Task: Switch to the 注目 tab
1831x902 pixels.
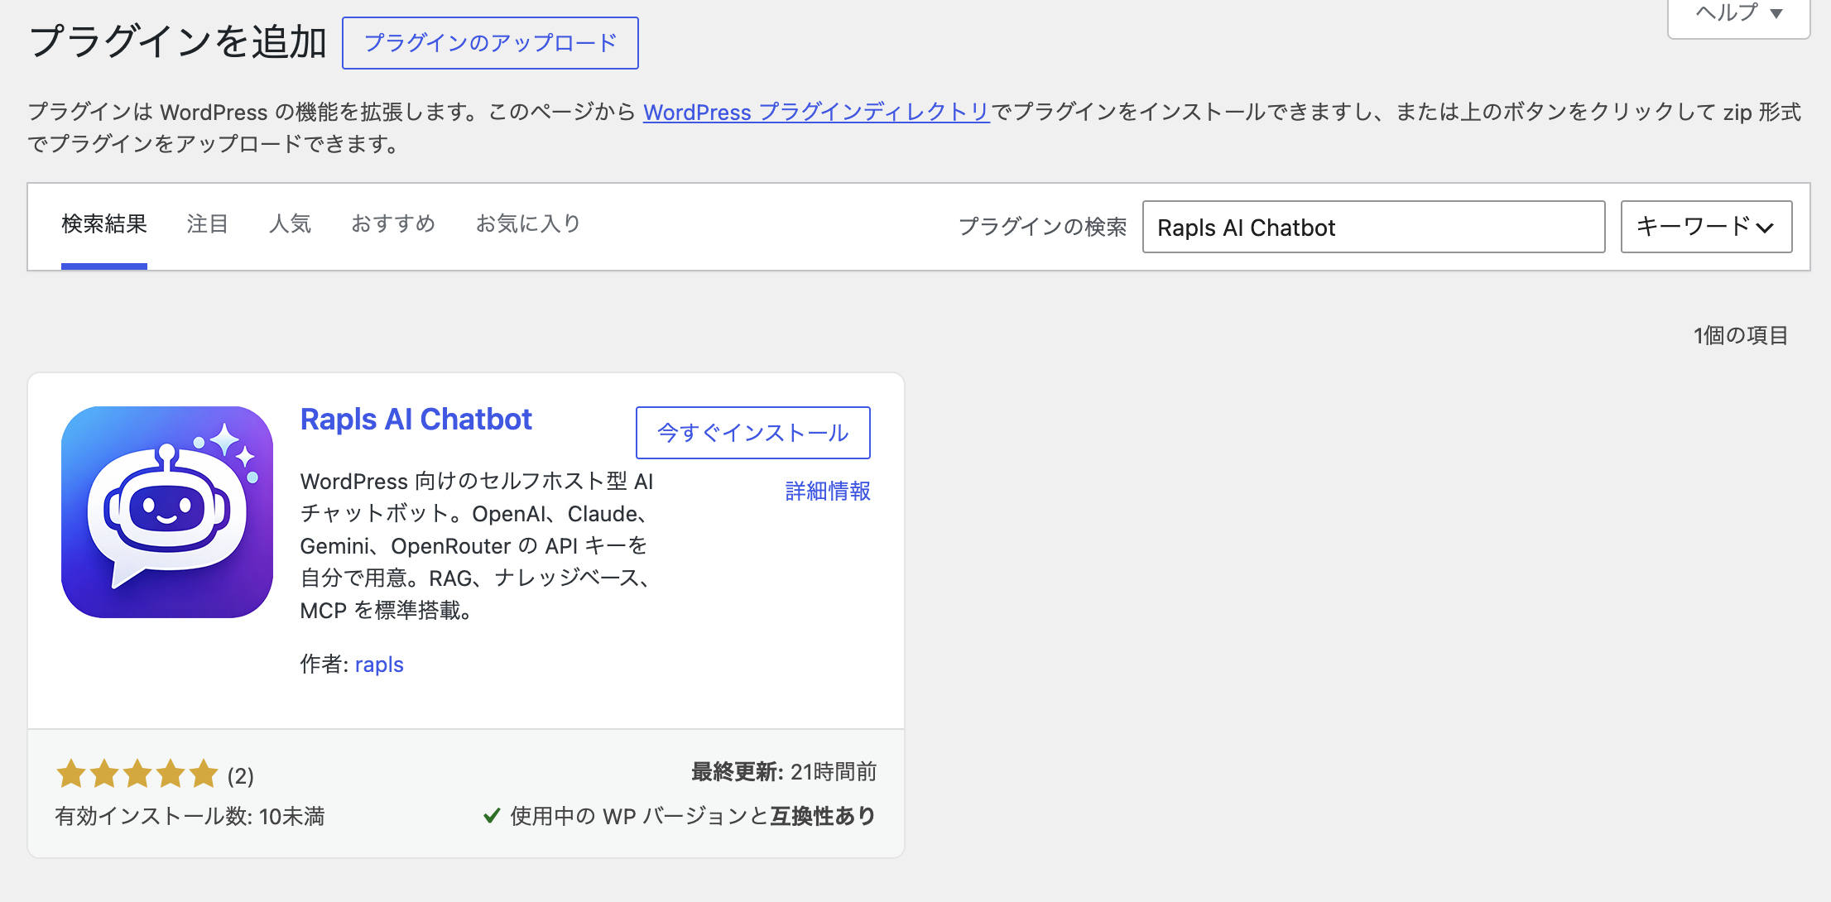Action: [207, 224]
